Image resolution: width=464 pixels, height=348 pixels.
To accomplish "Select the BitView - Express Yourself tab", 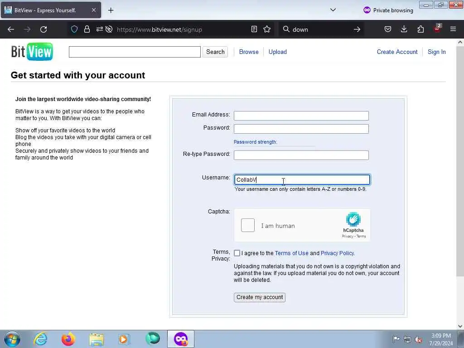I will coord(51,10).
